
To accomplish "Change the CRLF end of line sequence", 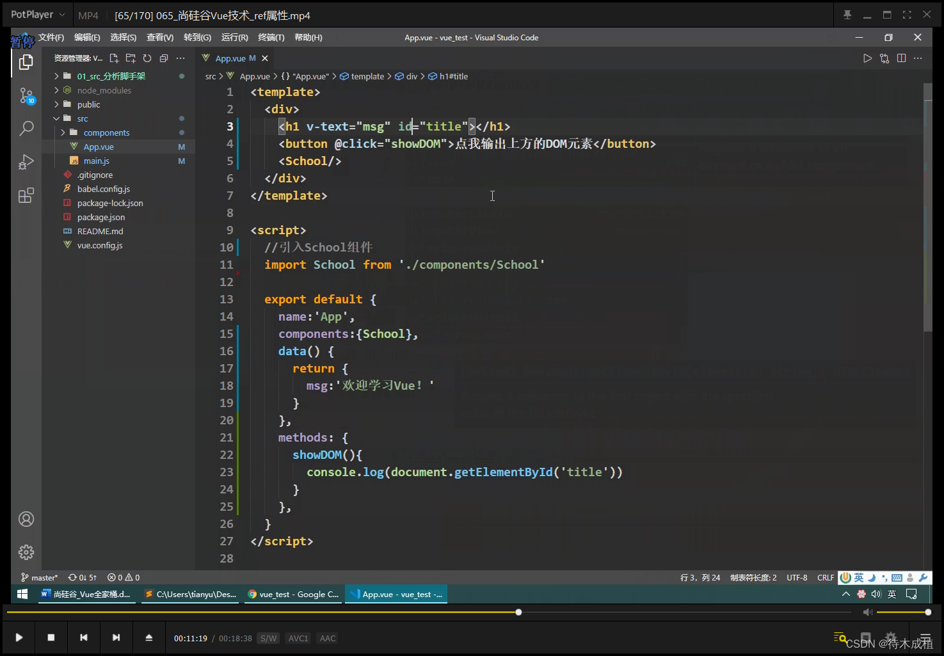I will point(826,577).
